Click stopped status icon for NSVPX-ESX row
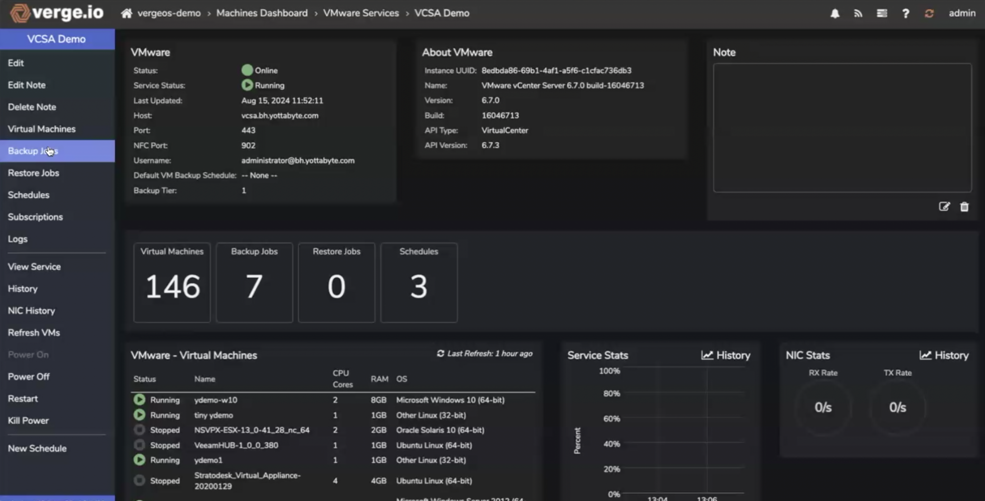 [x=139, y=430]
